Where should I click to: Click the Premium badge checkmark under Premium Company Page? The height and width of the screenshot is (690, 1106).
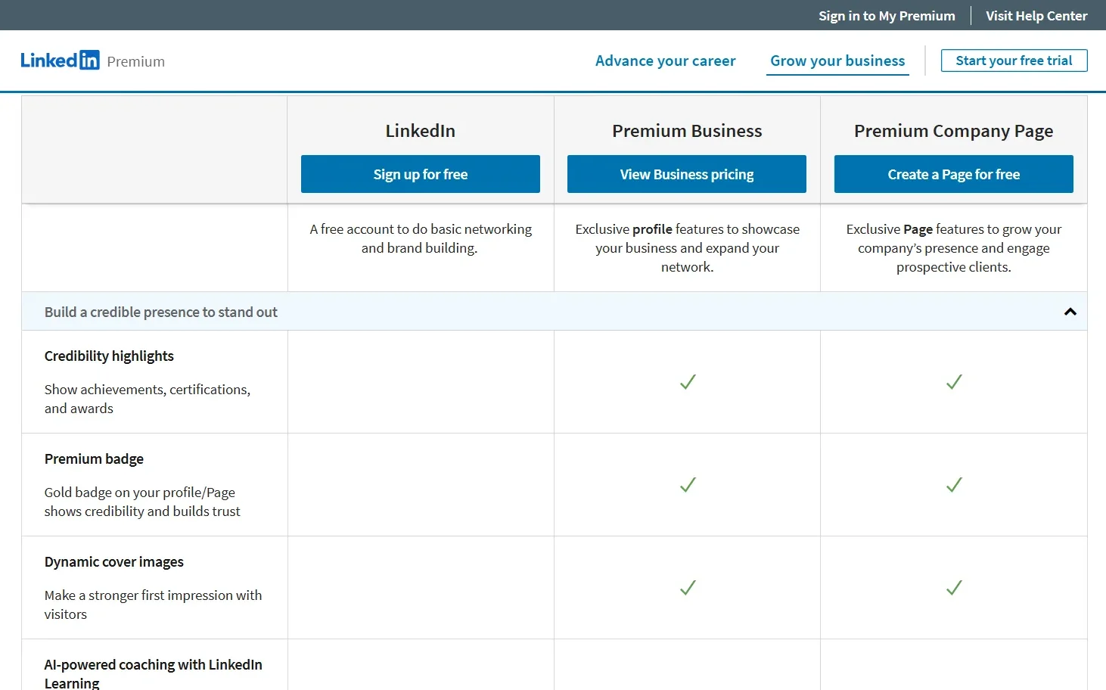point(953,485)
